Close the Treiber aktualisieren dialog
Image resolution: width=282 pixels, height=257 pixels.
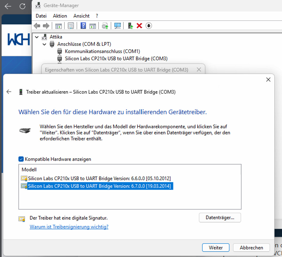268,79
